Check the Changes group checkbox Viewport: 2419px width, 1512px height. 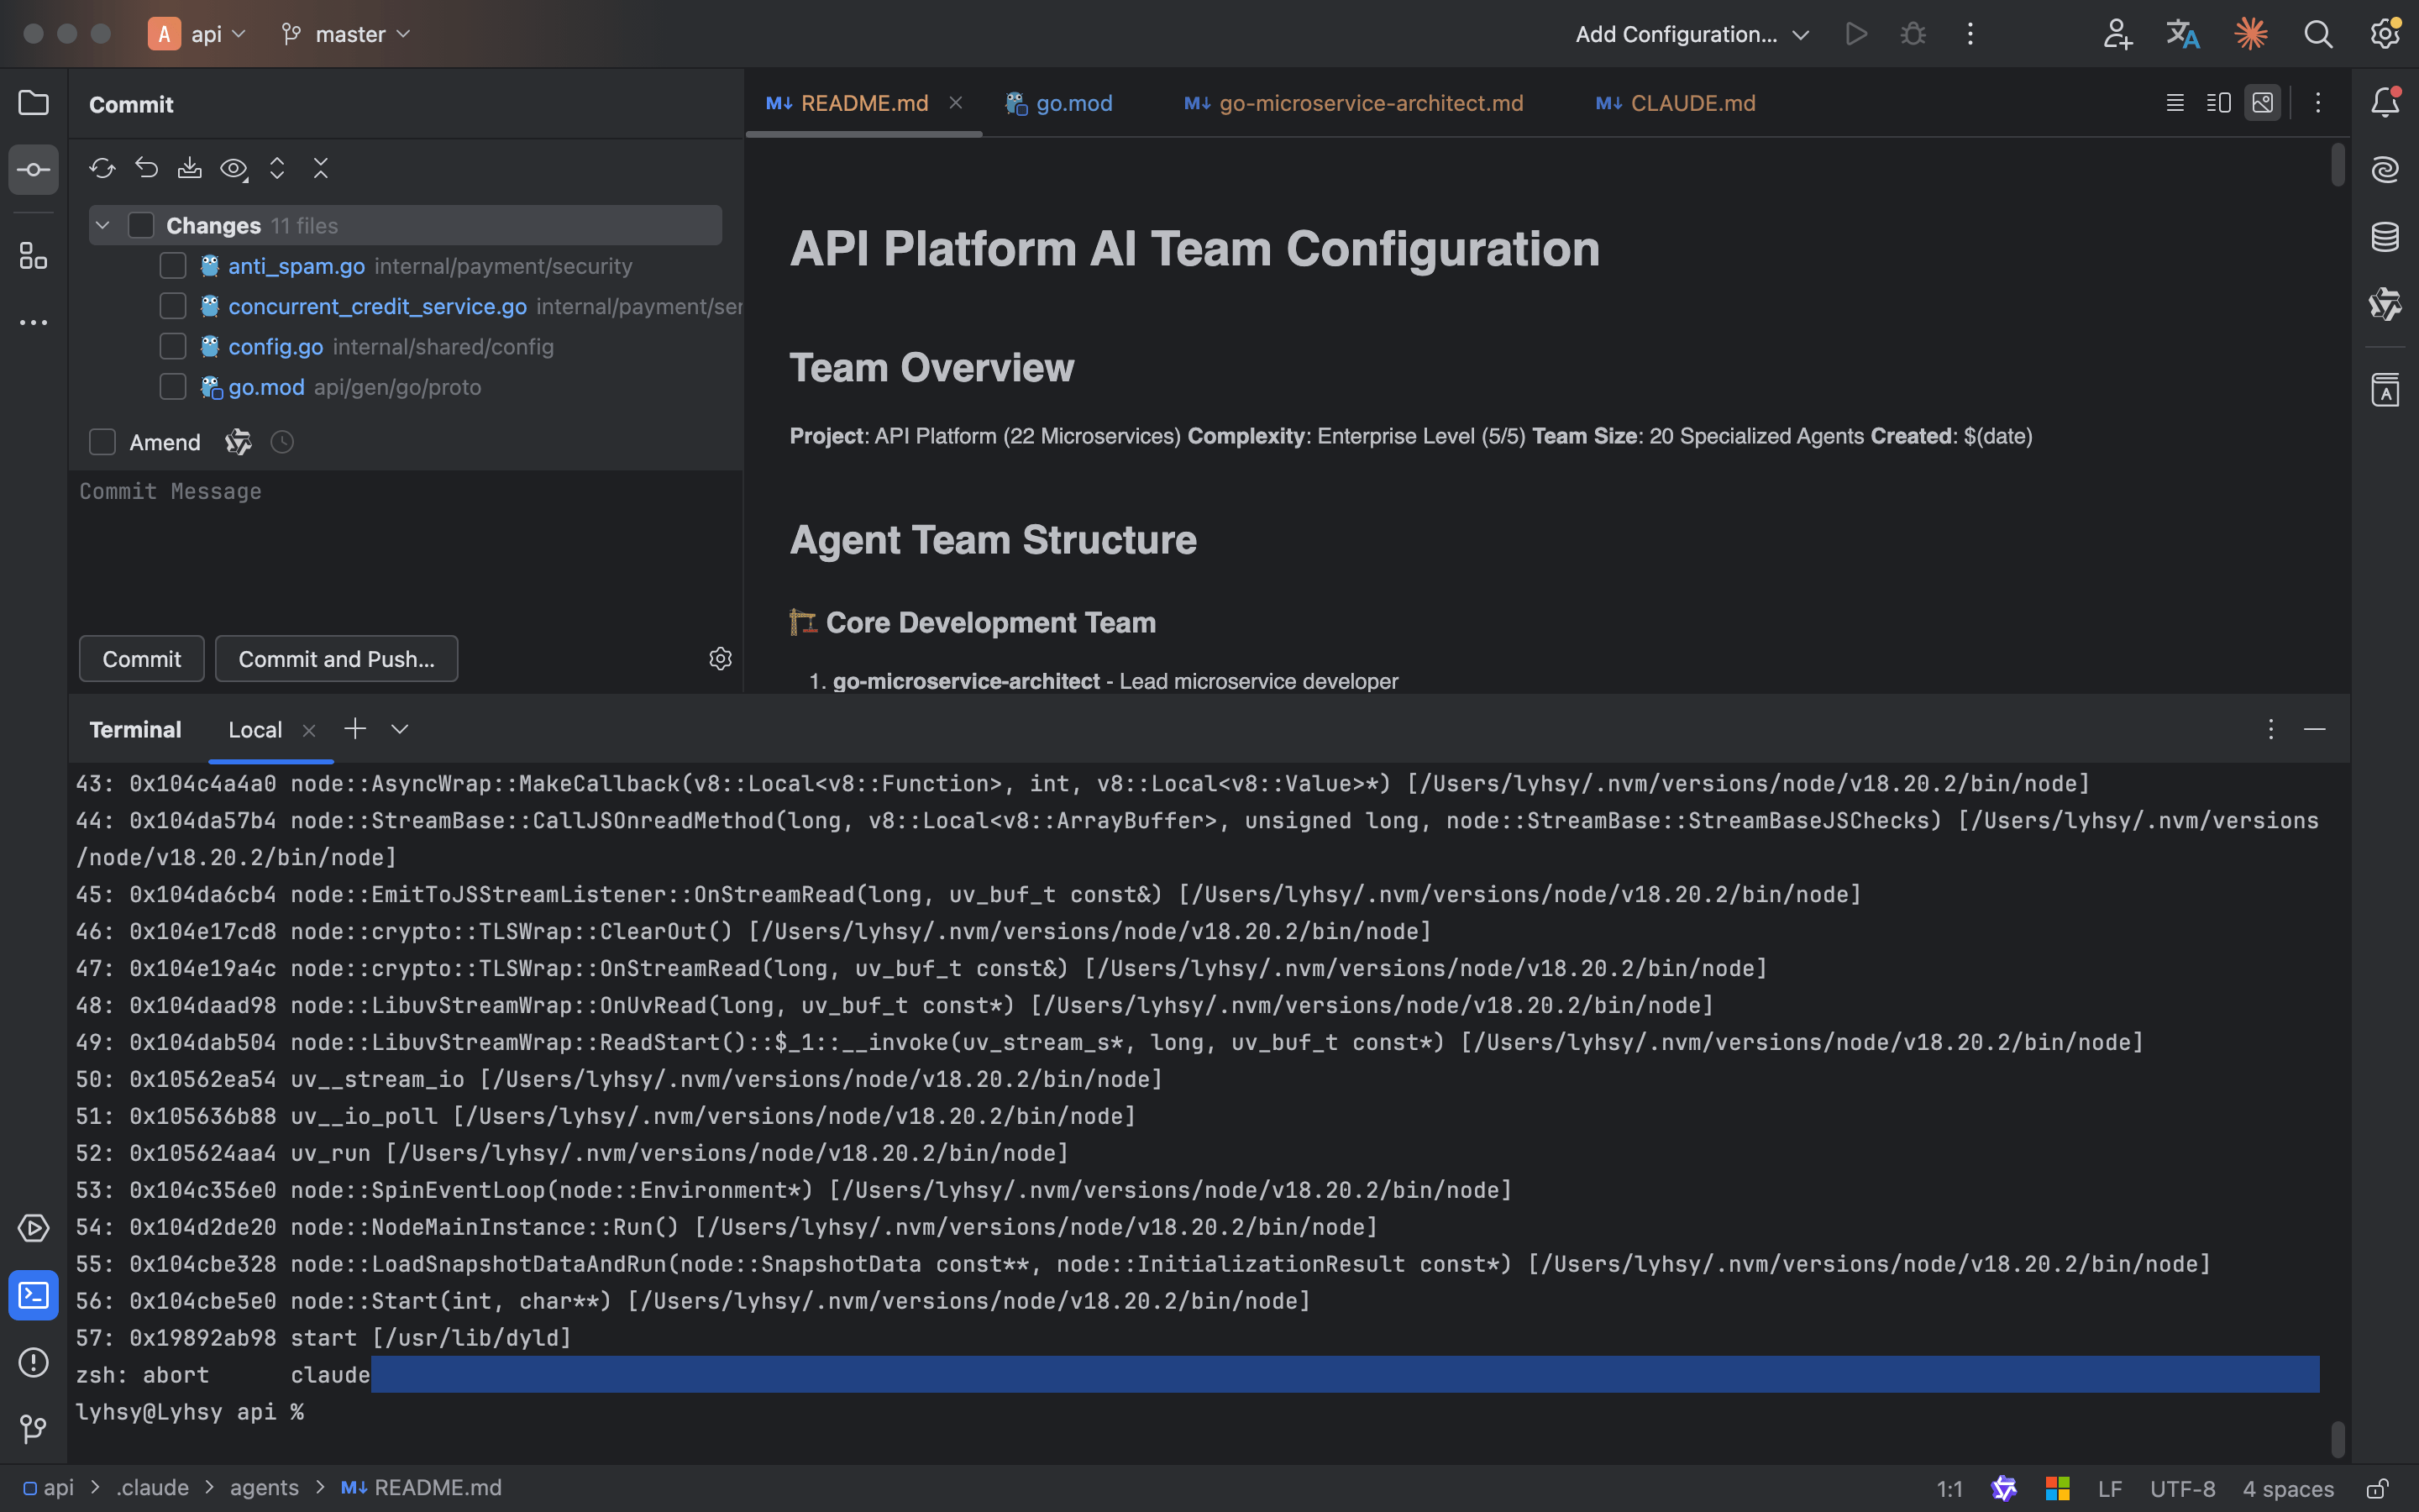coord(141,225)
